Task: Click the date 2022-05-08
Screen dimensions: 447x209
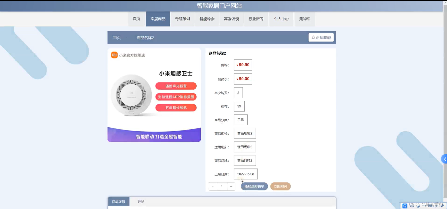Action: (x=246, y=174)
